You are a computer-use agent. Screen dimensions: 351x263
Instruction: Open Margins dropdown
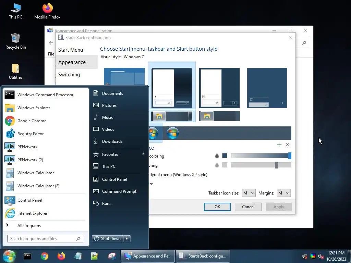(283, 193)
